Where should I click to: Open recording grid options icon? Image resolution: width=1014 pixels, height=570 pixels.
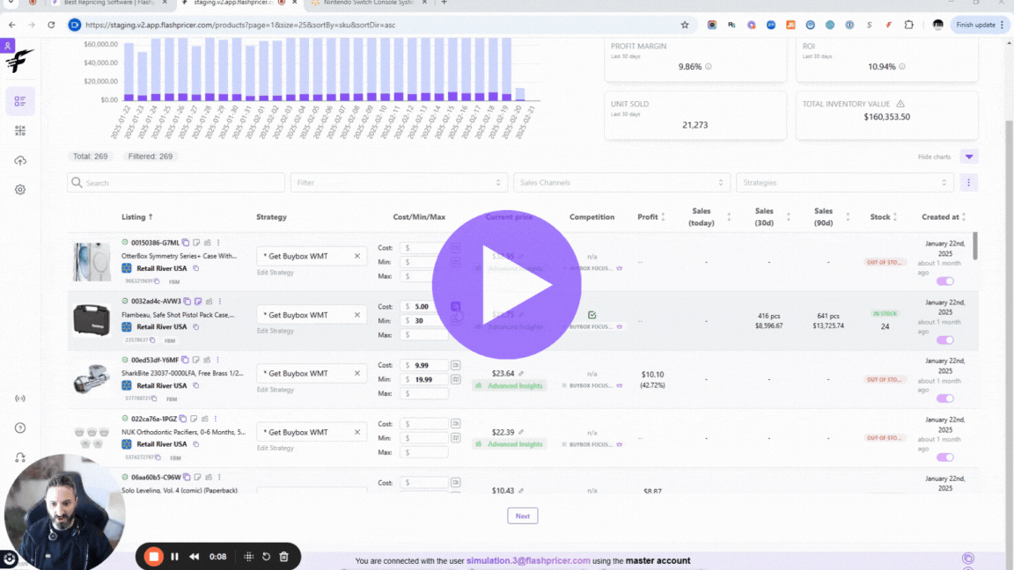(x=248, y=557)
